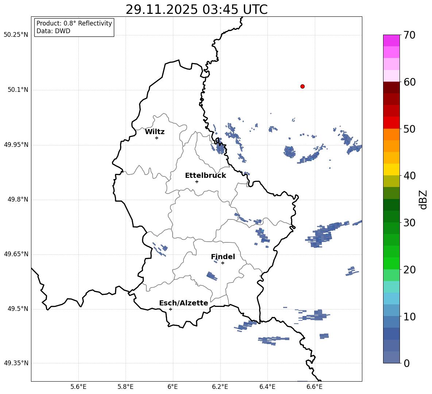Click the 20 dBZ colorbar label
432x394 pixels.
(409, 269)
